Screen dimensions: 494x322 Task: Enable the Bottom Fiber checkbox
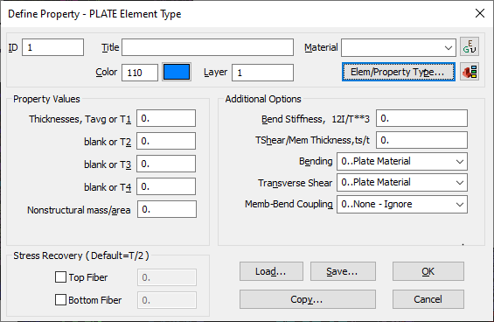pyautogui.click(x=60, y=300)
